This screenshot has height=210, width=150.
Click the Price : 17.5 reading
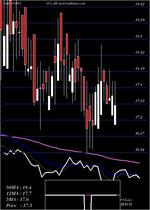19,205
